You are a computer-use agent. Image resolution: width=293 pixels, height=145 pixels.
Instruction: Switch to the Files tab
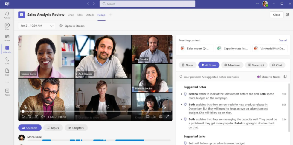click(80, 15)
